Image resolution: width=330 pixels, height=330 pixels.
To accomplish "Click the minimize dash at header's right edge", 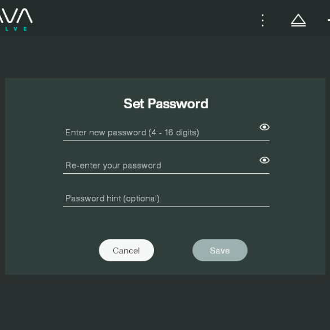I will coord(328,20).
